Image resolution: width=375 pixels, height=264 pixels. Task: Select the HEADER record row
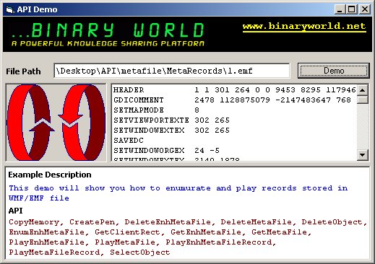click(234, 90)
